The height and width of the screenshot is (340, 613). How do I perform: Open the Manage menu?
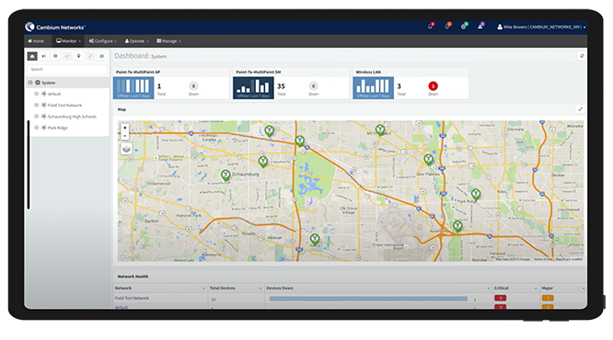[168, 41]
